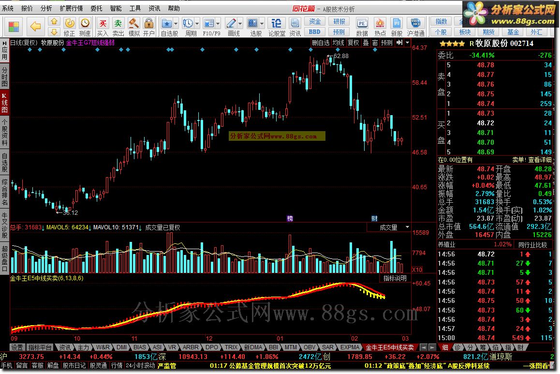The image size is (560, 374).
Task: Open the 资讯 news documents icon
Action: (x=295, y=24)
